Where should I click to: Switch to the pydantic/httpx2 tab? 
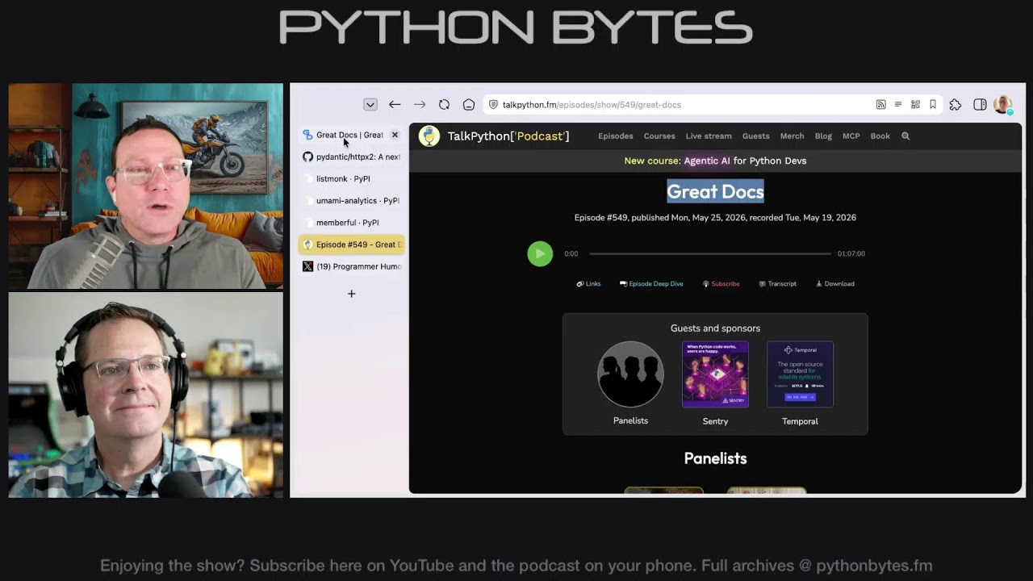coord(352,157)
